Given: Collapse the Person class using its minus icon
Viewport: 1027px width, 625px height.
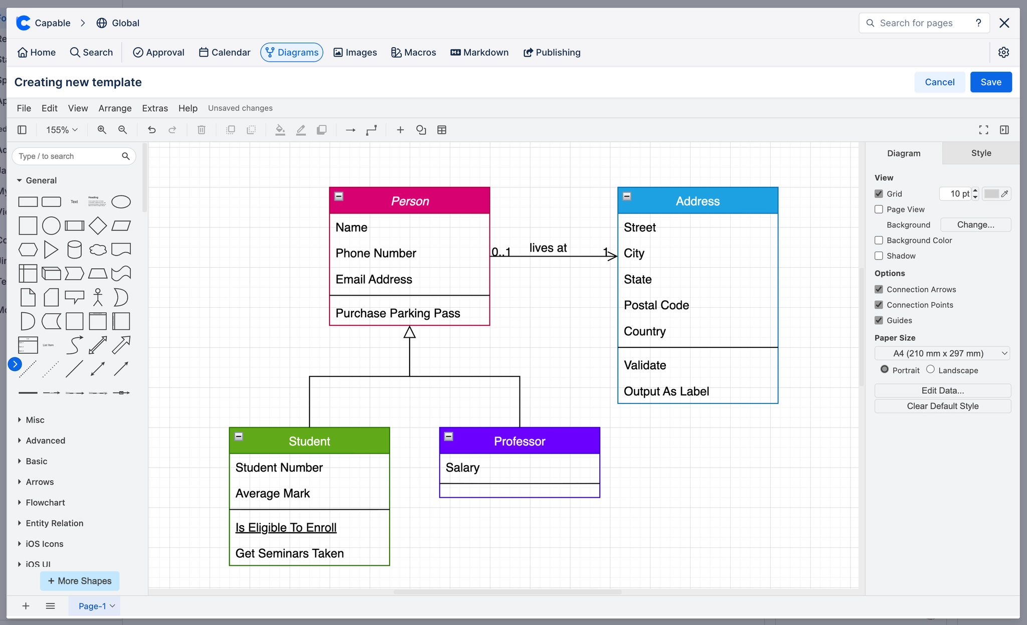Looking at the screenshot, I should pyautogui.click(x=339, y=196).
